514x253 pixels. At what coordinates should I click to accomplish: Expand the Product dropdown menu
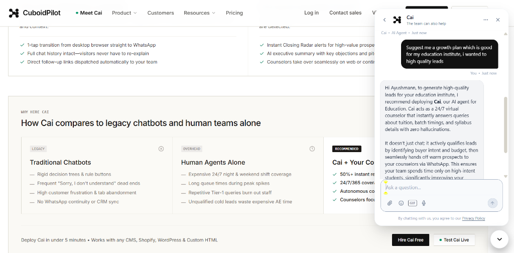click(x=124, y=13)
